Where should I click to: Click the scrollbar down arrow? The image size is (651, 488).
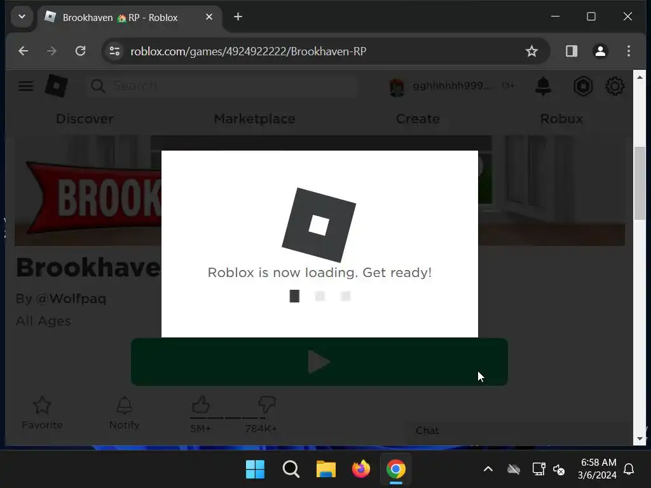point(640,438)
